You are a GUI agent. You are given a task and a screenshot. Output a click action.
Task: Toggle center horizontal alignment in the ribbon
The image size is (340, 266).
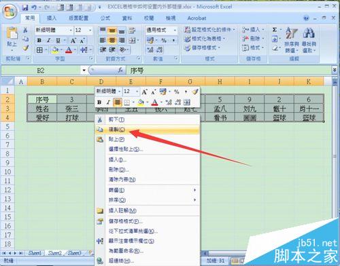point(112,40)
